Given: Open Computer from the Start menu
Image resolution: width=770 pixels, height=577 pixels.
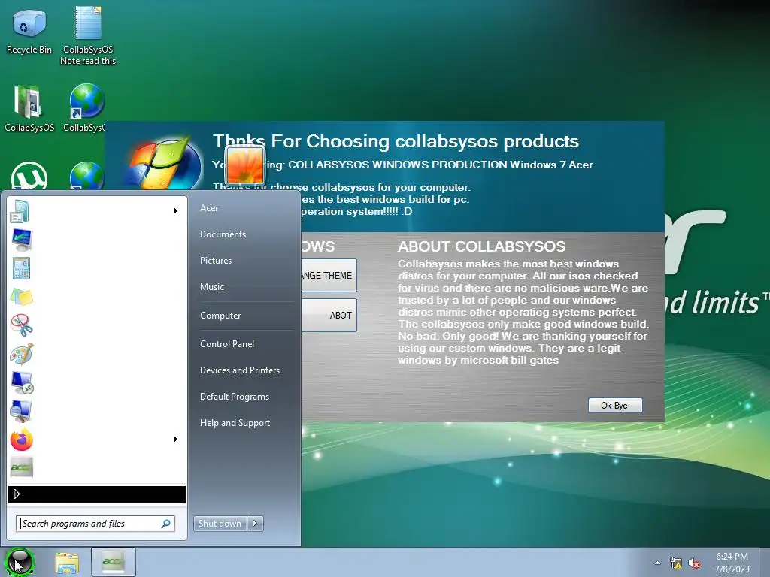Looking at the screenshot, I should 220,316.
